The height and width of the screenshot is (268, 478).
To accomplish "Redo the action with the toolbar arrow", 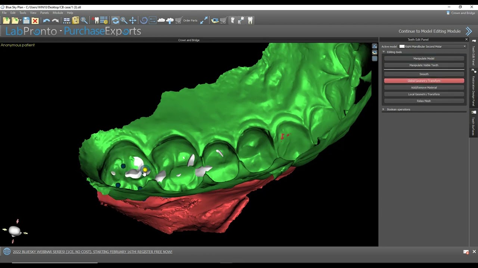I will (55, 20).
